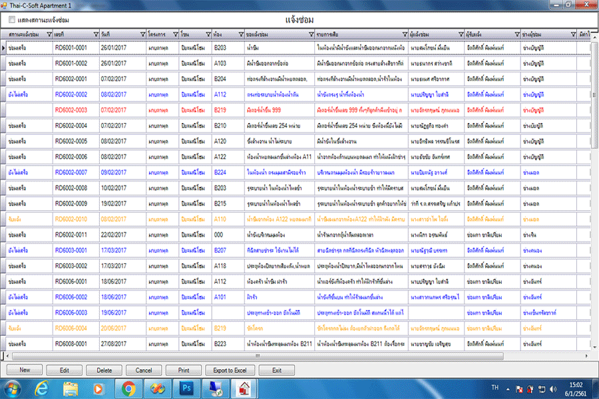Open Windows Explorer folder icon
Screen dimensions: 599x399
(x=71, y=387)
